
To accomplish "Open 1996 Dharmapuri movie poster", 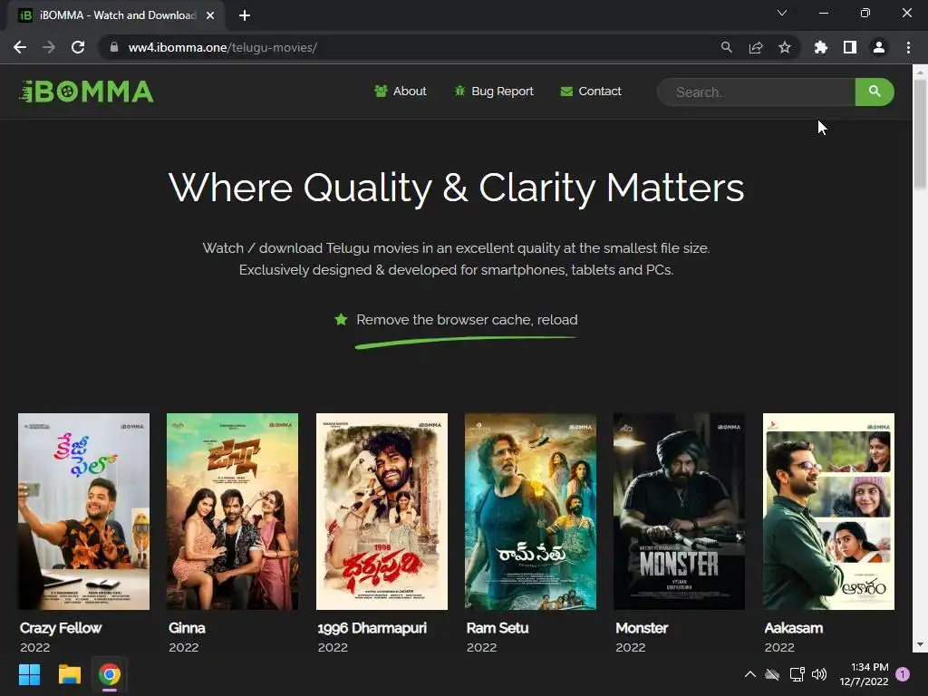I will tap(382, 511).
